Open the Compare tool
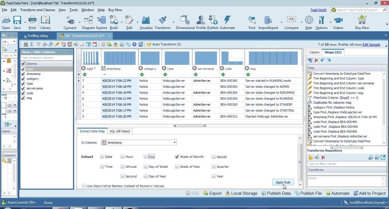 click(291, 23)
